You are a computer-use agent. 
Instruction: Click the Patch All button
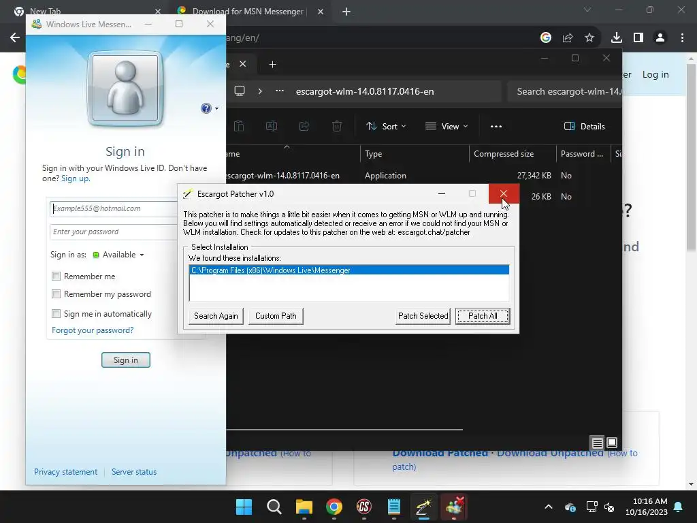(483, 316)
